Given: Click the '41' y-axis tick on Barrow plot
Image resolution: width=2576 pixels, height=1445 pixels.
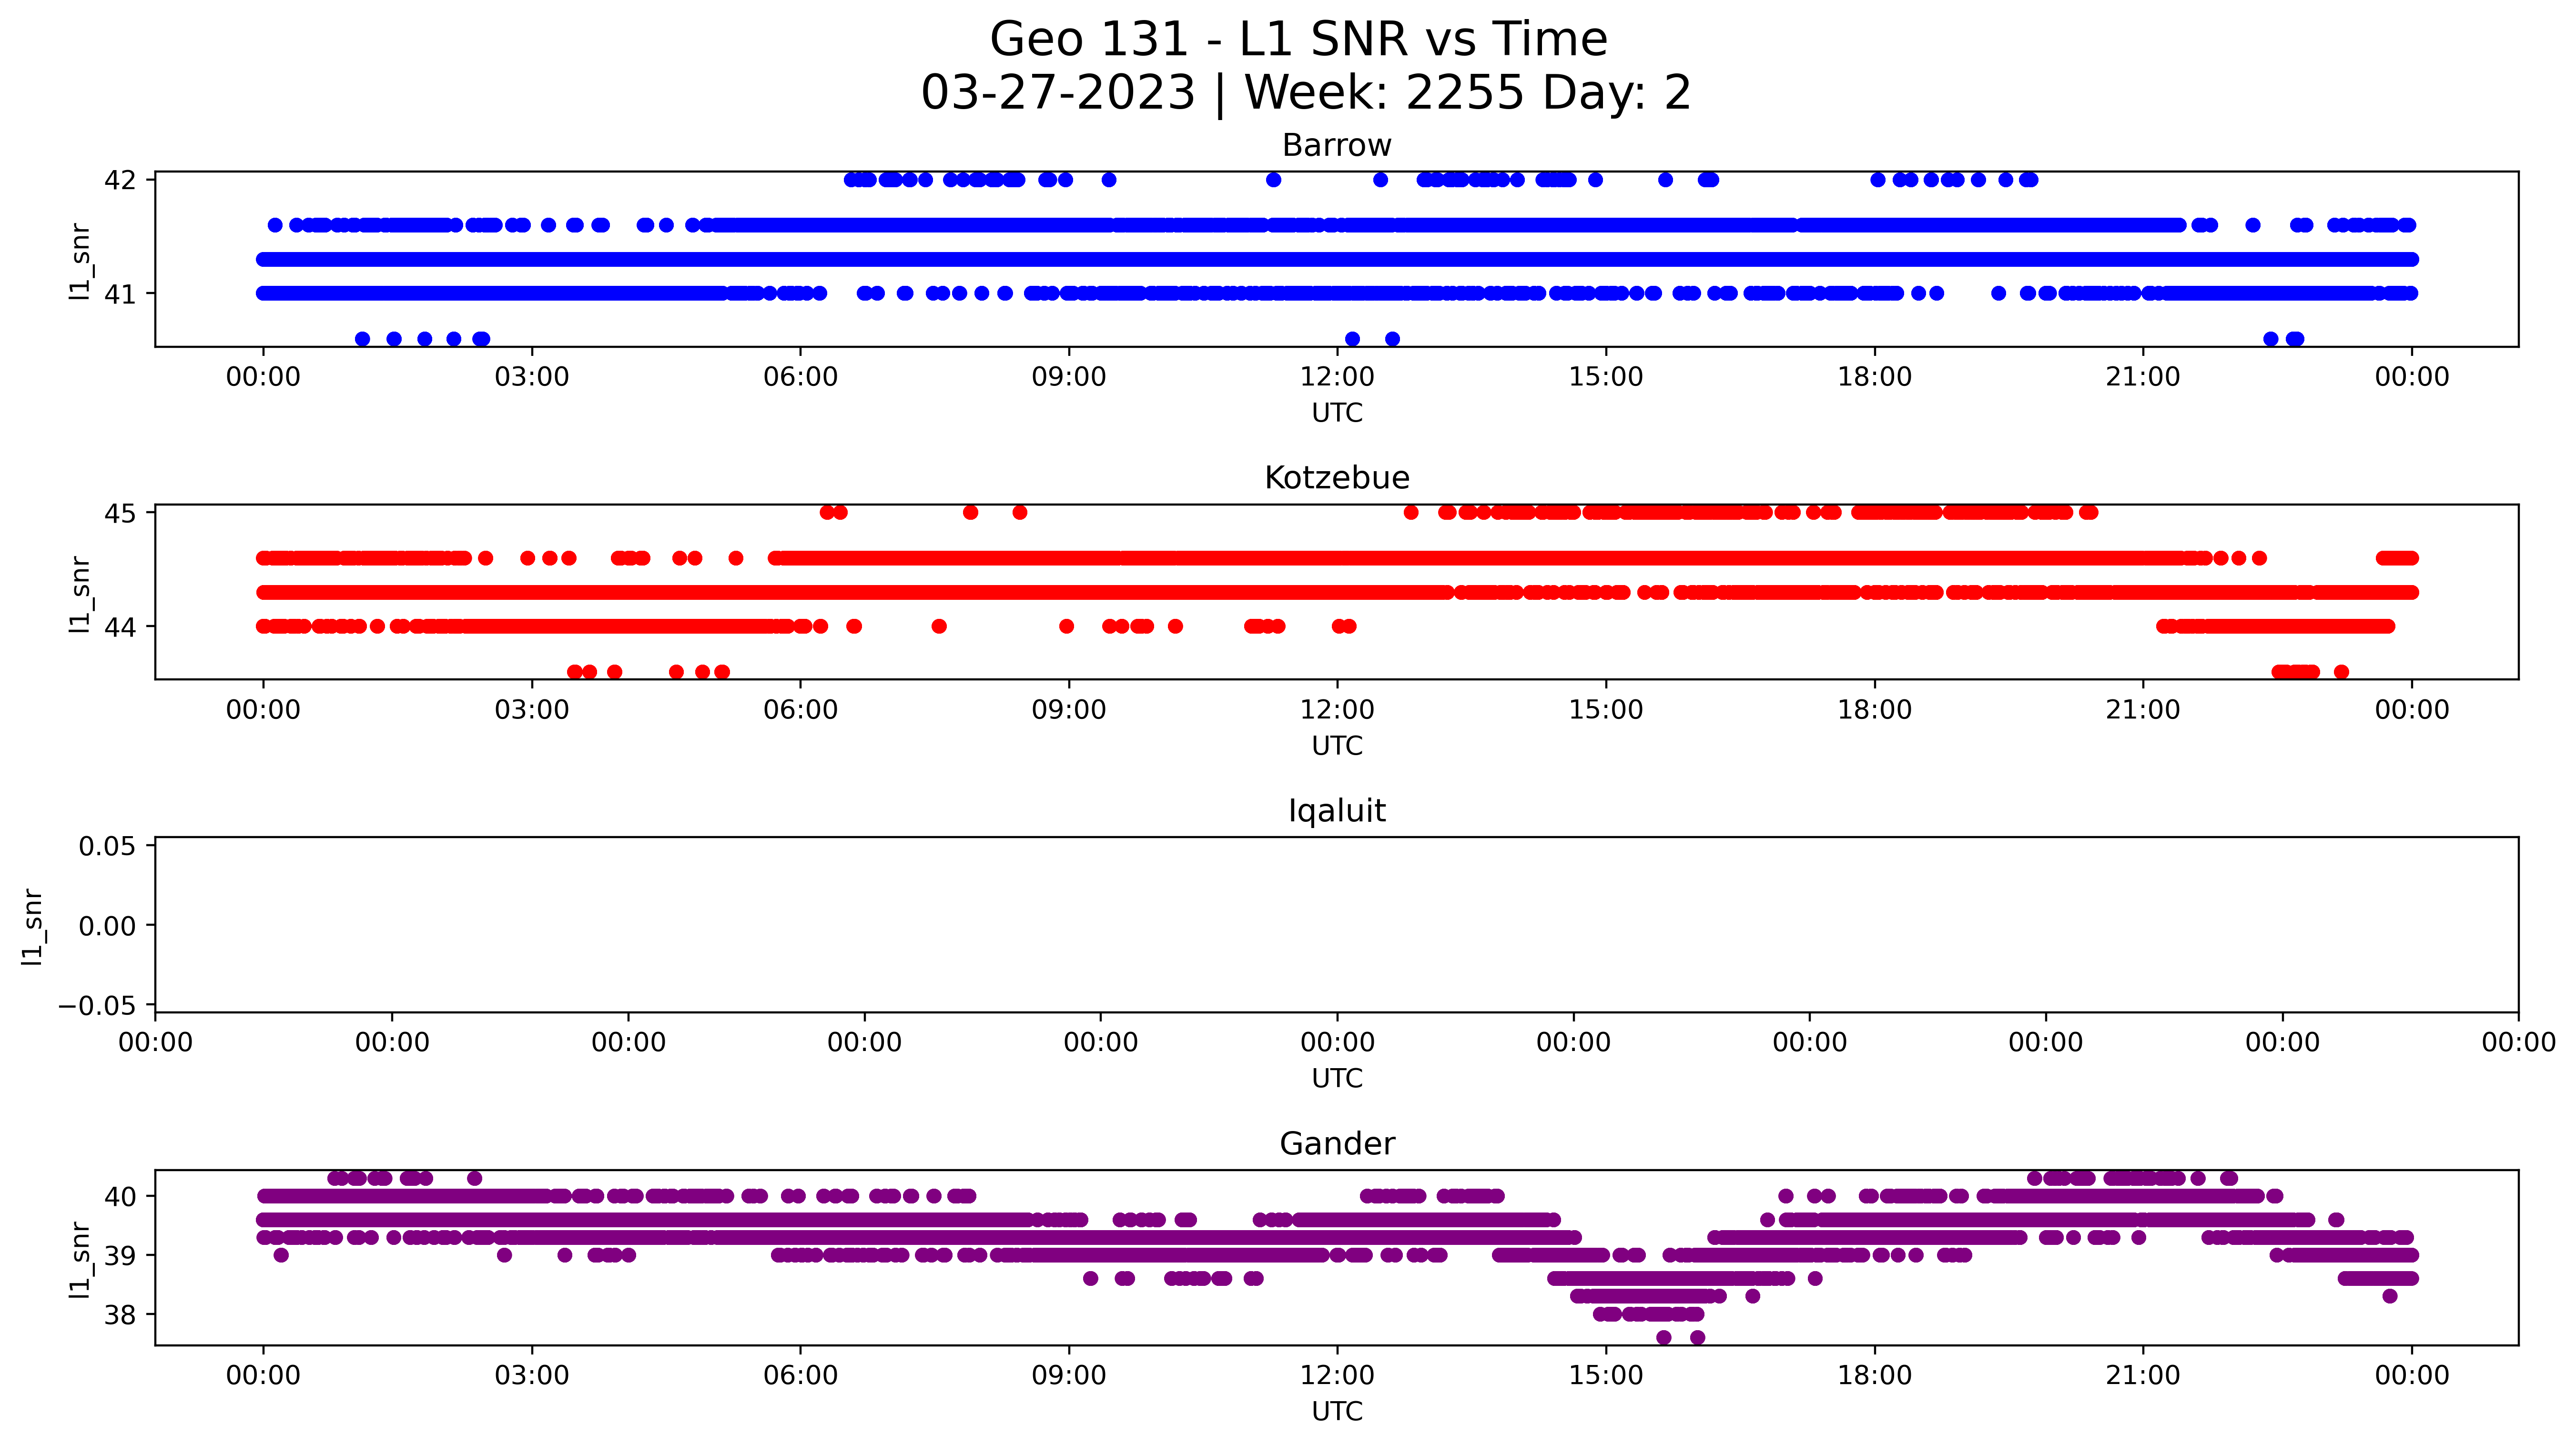Looking at the screenshot, I should click(x=120, y=294).
